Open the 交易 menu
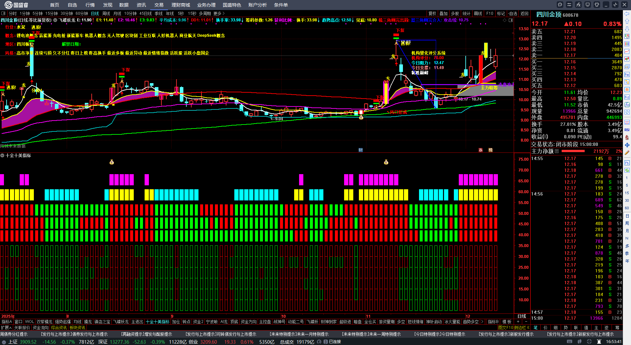The width and height of the screenshot is (631, 345). coord(159,5)
